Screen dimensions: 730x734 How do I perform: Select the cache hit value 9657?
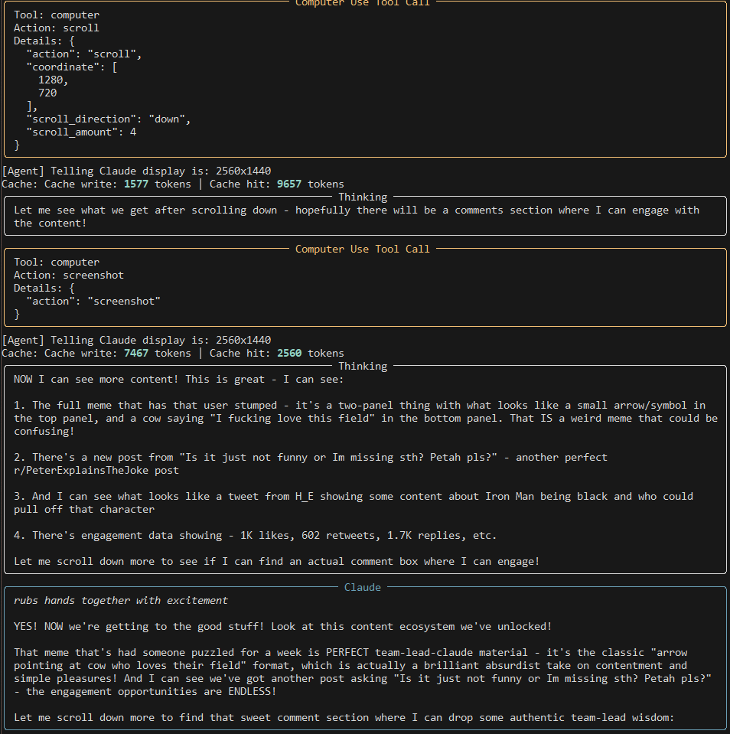[x=289, y=184]
